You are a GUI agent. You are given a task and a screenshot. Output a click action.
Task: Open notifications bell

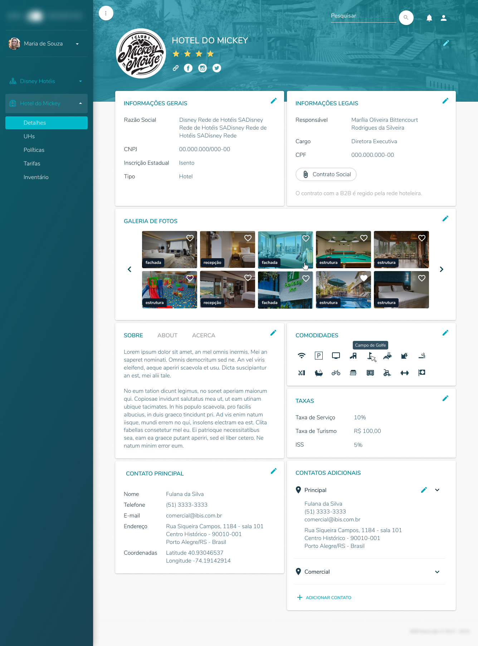coord(429,18)
